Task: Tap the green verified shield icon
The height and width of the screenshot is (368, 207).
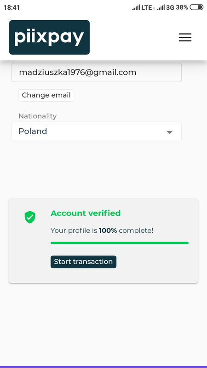Action: click(30, 217)
